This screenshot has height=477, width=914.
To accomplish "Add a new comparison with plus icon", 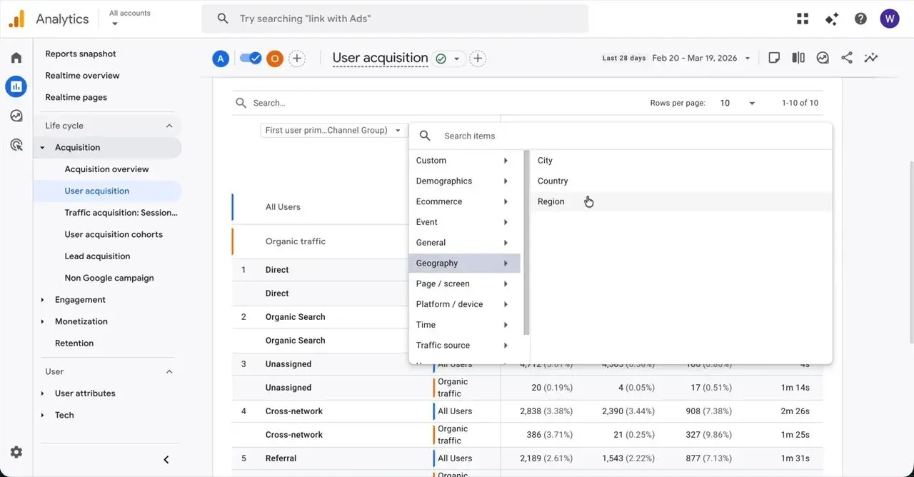I will [x=297, y=59].
